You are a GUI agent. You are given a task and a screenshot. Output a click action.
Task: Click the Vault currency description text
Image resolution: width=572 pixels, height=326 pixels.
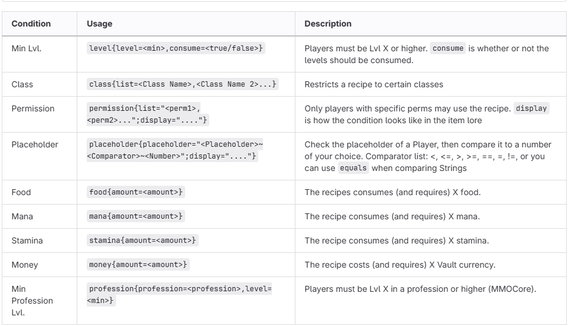click(400, 265)
